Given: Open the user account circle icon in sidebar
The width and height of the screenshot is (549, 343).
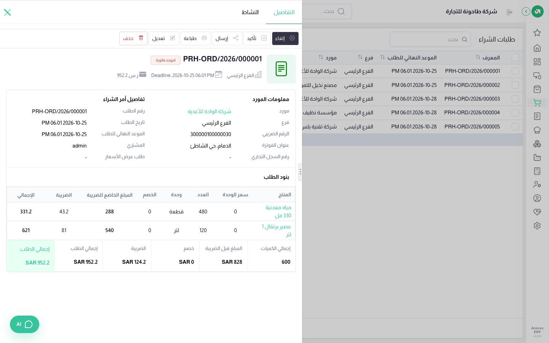Looking at the screenshot, I should [x=537, y=198].
